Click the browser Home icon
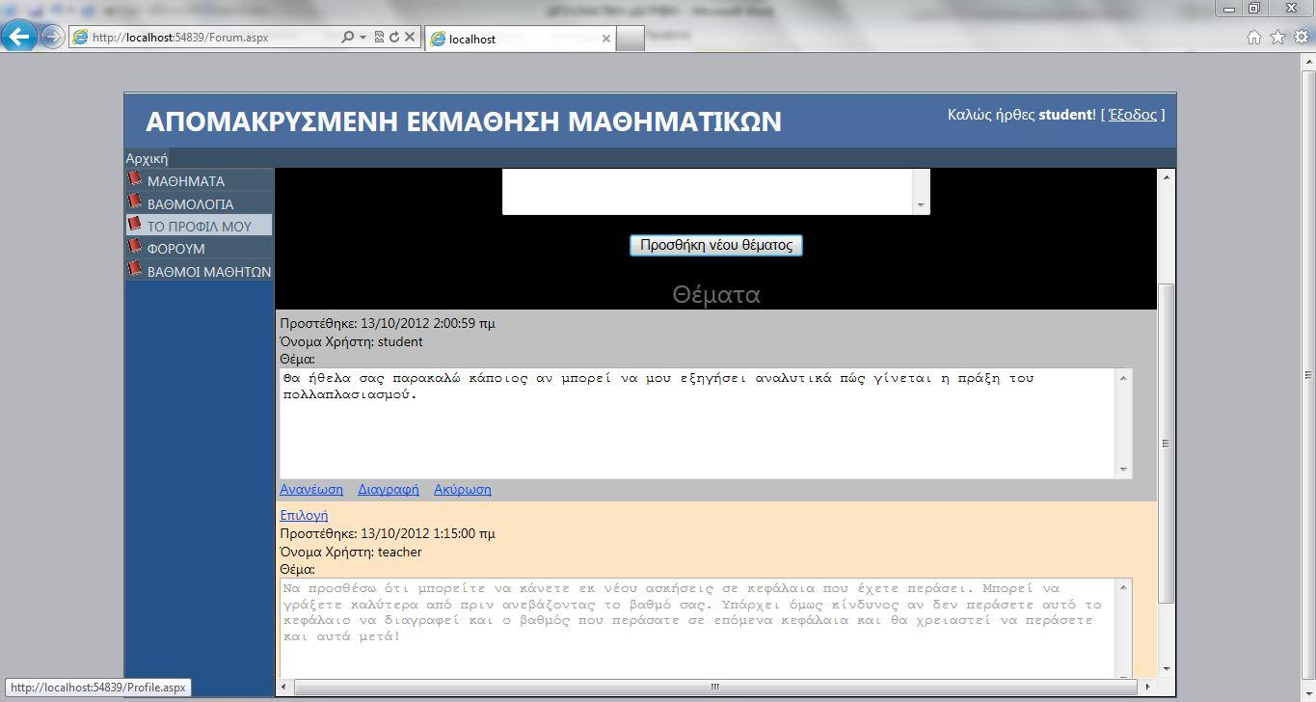The image size is (1316, 702). coord(1254,38)
